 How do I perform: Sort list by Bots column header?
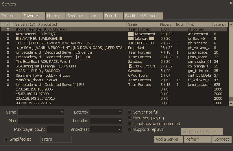click(x=180, y=24)
